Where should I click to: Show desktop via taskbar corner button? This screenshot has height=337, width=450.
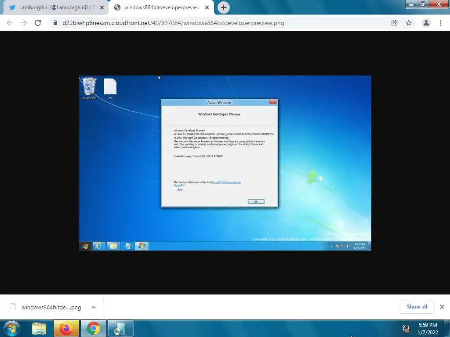[x=447, y=328]
